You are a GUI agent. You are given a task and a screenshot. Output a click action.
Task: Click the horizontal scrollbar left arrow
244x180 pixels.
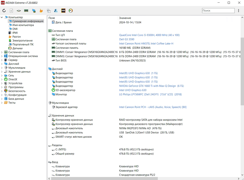(49, 178)
